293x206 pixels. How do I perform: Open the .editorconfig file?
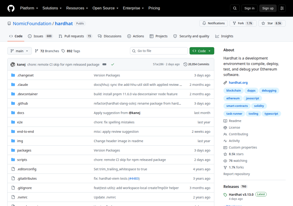click(27, 169)
